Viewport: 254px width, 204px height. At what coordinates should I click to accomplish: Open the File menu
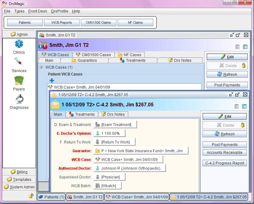click(7, 11)
